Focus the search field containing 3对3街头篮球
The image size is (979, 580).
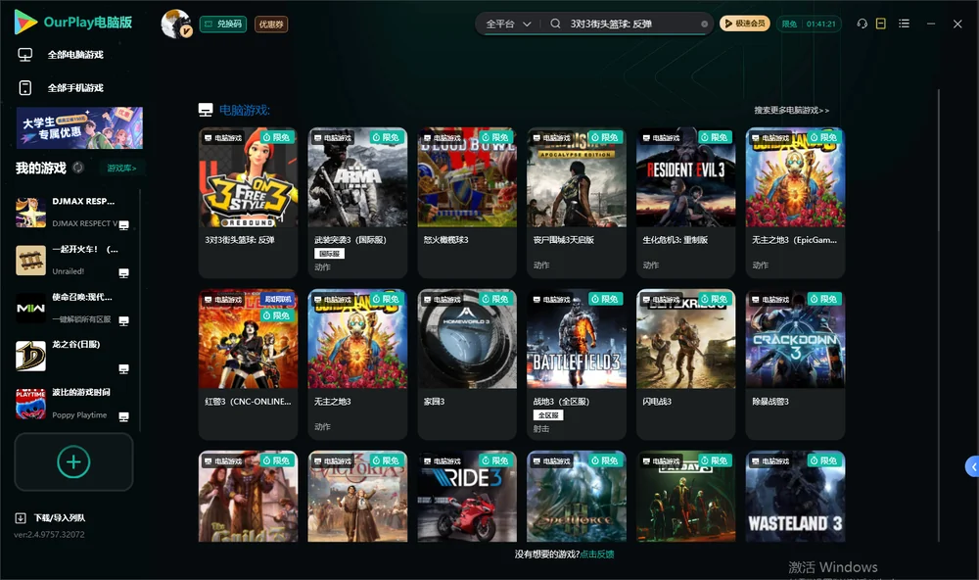coord(630,24)
